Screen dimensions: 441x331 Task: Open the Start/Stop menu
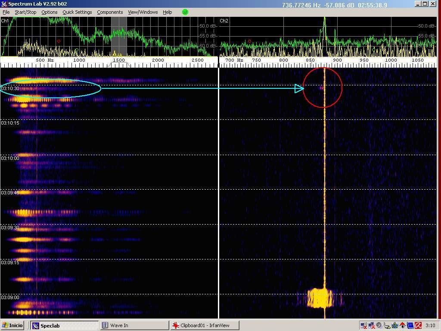click(25, 12)
